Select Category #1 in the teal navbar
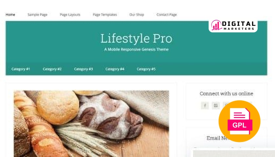The width and height of the screenshot is (275, 157). pos(21,69)
